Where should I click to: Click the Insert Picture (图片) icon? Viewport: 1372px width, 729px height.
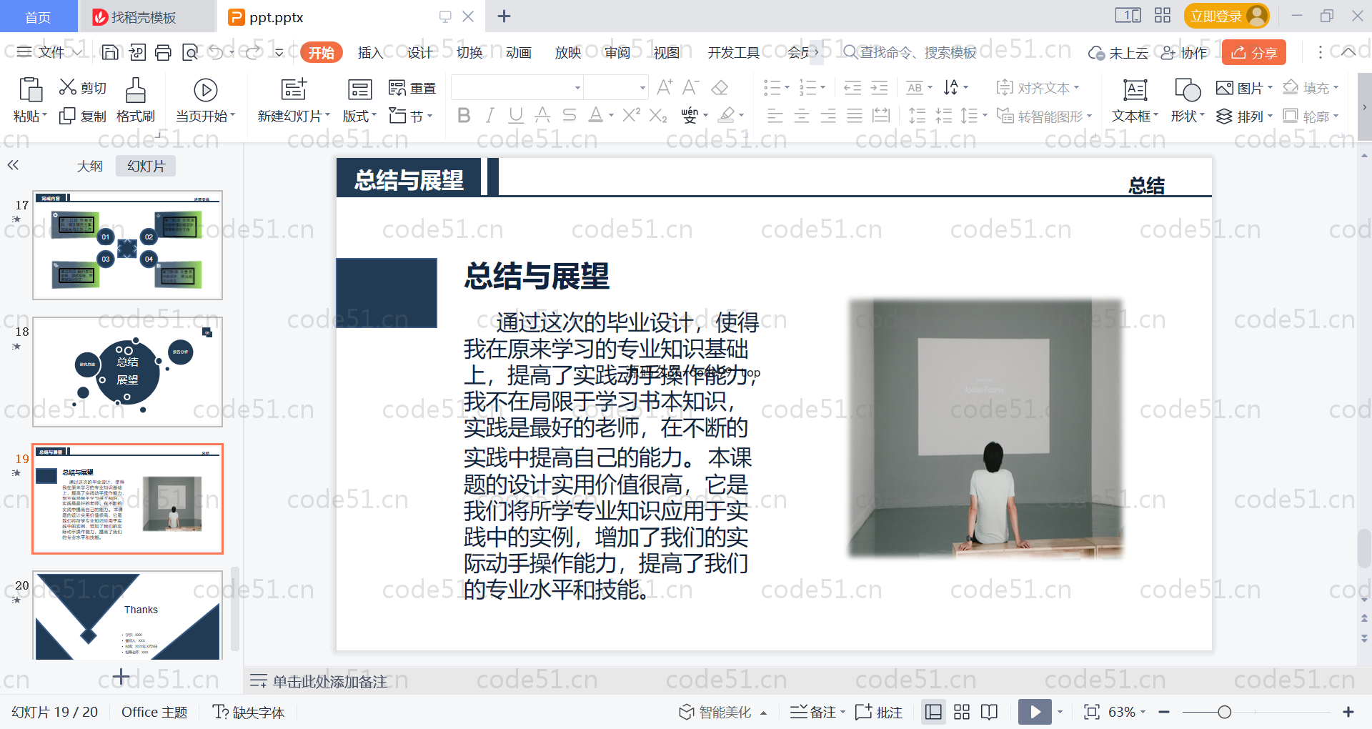1225,88
